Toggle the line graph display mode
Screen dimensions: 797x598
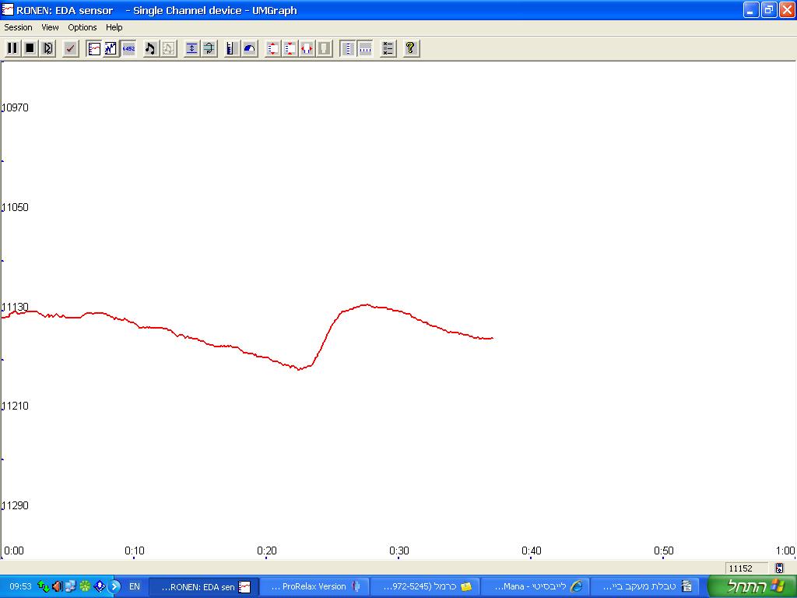click(x=94, y=48)
